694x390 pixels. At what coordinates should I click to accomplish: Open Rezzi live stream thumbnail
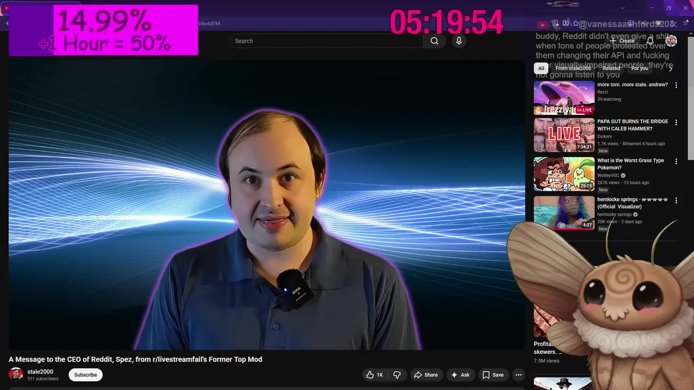[564, 98]
